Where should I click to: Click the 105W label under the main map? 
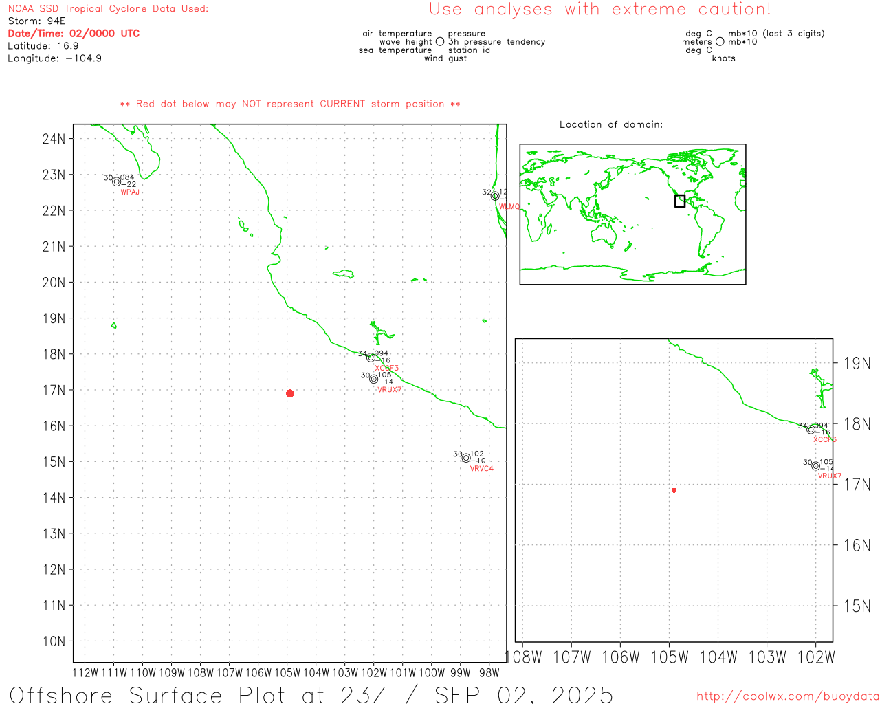tap(287, 673)
